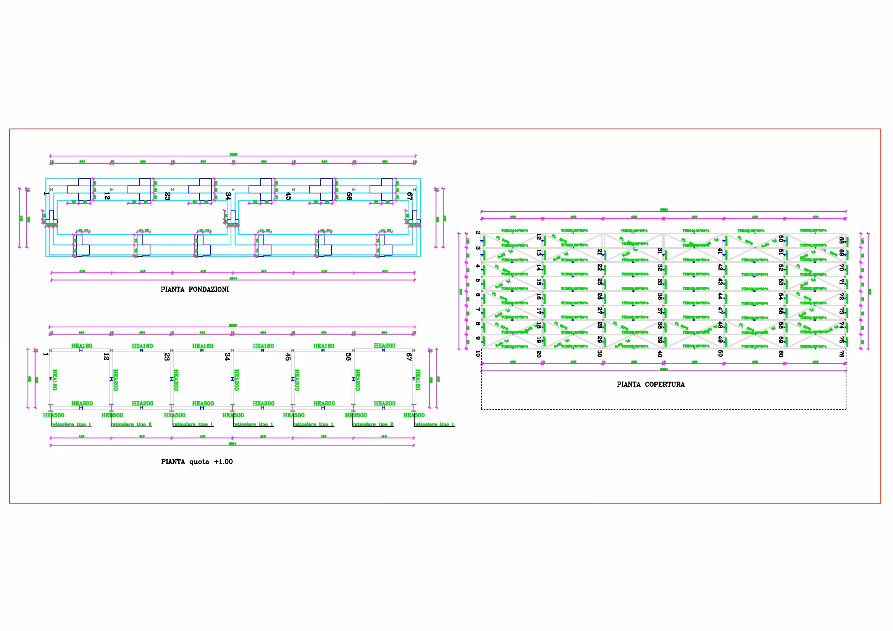The width and height of the screenshot is (893, 631).
Task: Select node number 76 in roof plan
Action: (841, 354)
